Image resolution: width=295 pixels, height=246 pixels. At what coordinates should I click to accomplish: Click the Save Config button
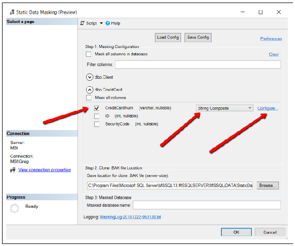click(198, 38)
